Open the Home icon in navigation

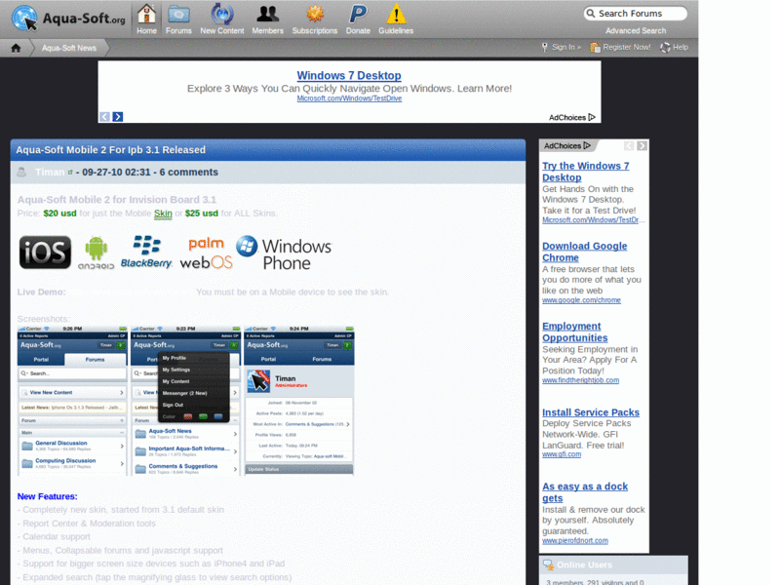tap(147, 14)
